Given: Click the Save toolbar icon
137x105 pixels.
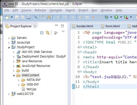Looking at the screenshot, I should click(17, 17).
